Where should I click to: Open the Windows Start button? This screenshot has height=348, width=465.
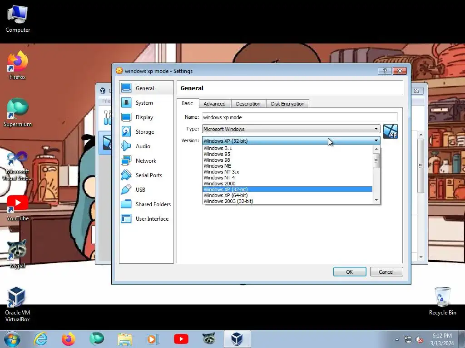12,339
